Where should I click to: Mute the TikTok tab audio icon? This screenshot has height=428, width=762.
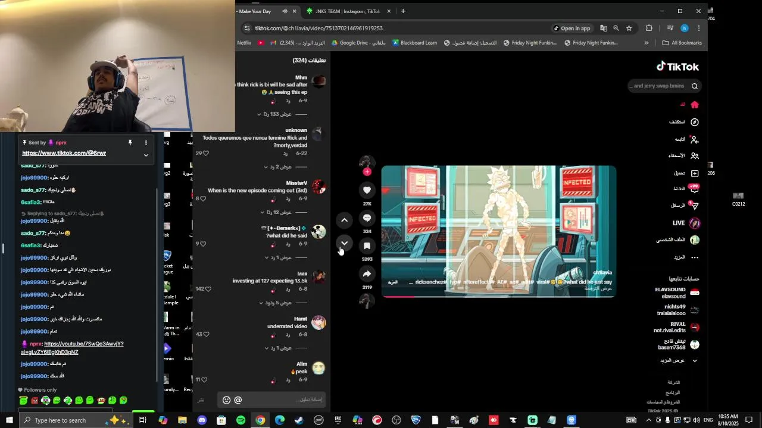click(285, 11)
